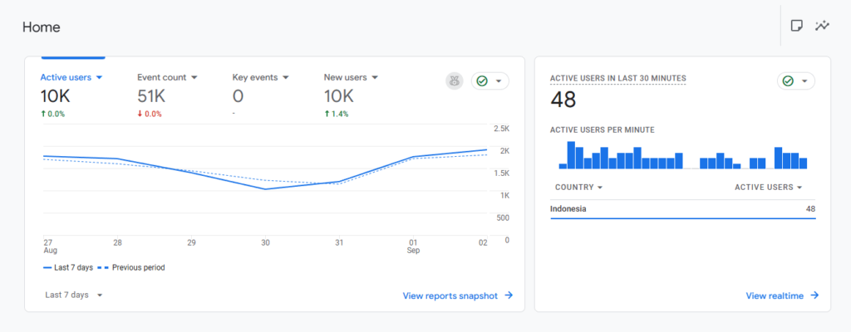Click the arrow beside View realtime

point(814,295)
